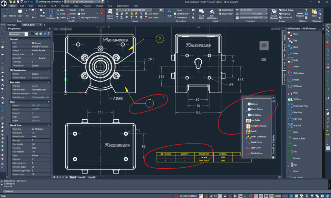Select the Line drawing tool

click(x=5, y=13)
